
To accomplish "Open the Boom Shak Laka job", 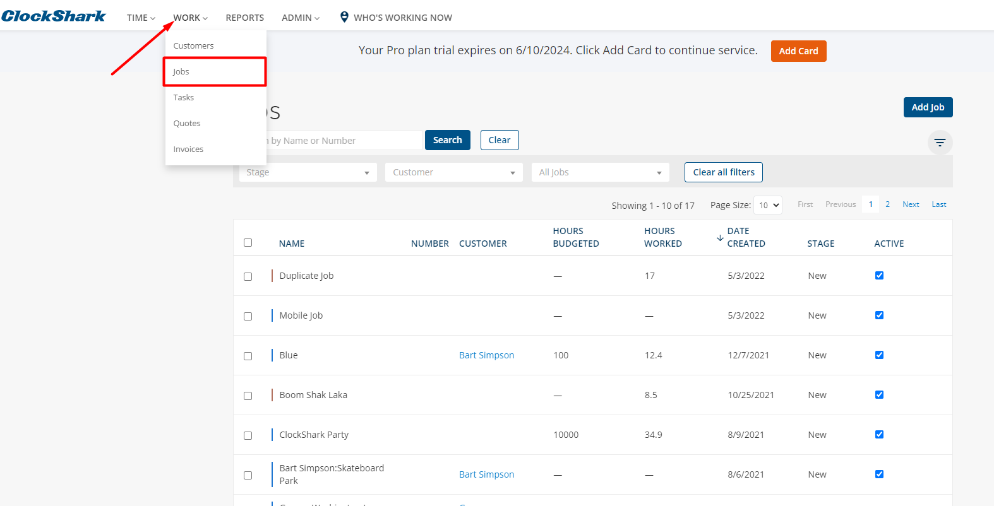I will (313, 395).
